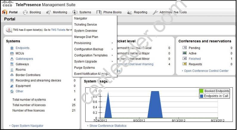Expand the Provisioning submenu arrow
Image resolution: width=237 pixels, height=130 pixels.
click(112, 43)
